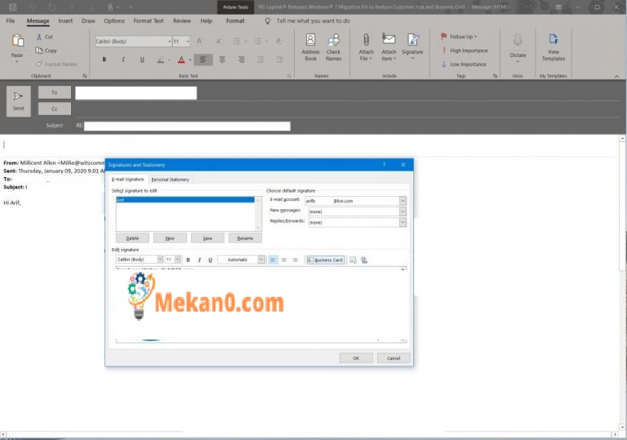The height and width of the screenshot is (440, 627).
Task: Align text right in the ribbon
Action: coord(241,60)
